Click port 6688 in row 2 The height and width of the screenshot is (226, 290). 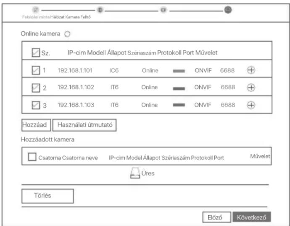click(228, 87)
